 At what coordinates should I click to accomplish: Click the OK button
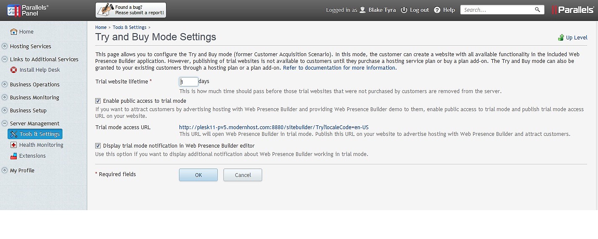(x=198, y=175)
